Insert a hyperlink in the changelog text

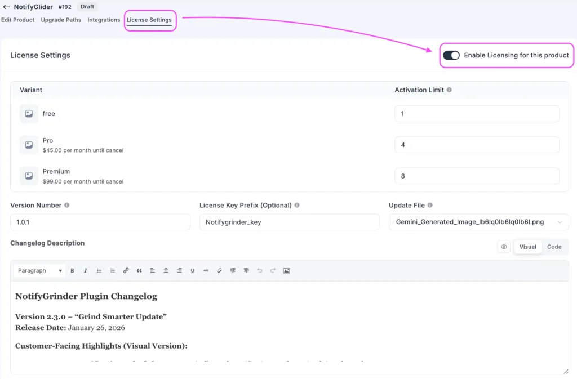[126, 270]
